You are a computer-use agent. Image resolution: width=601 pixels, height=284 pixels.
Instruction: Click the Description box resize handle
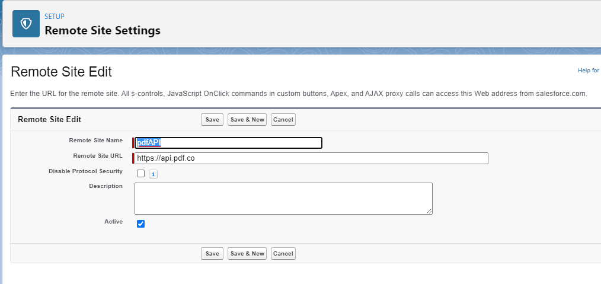[x=429, y=210]
